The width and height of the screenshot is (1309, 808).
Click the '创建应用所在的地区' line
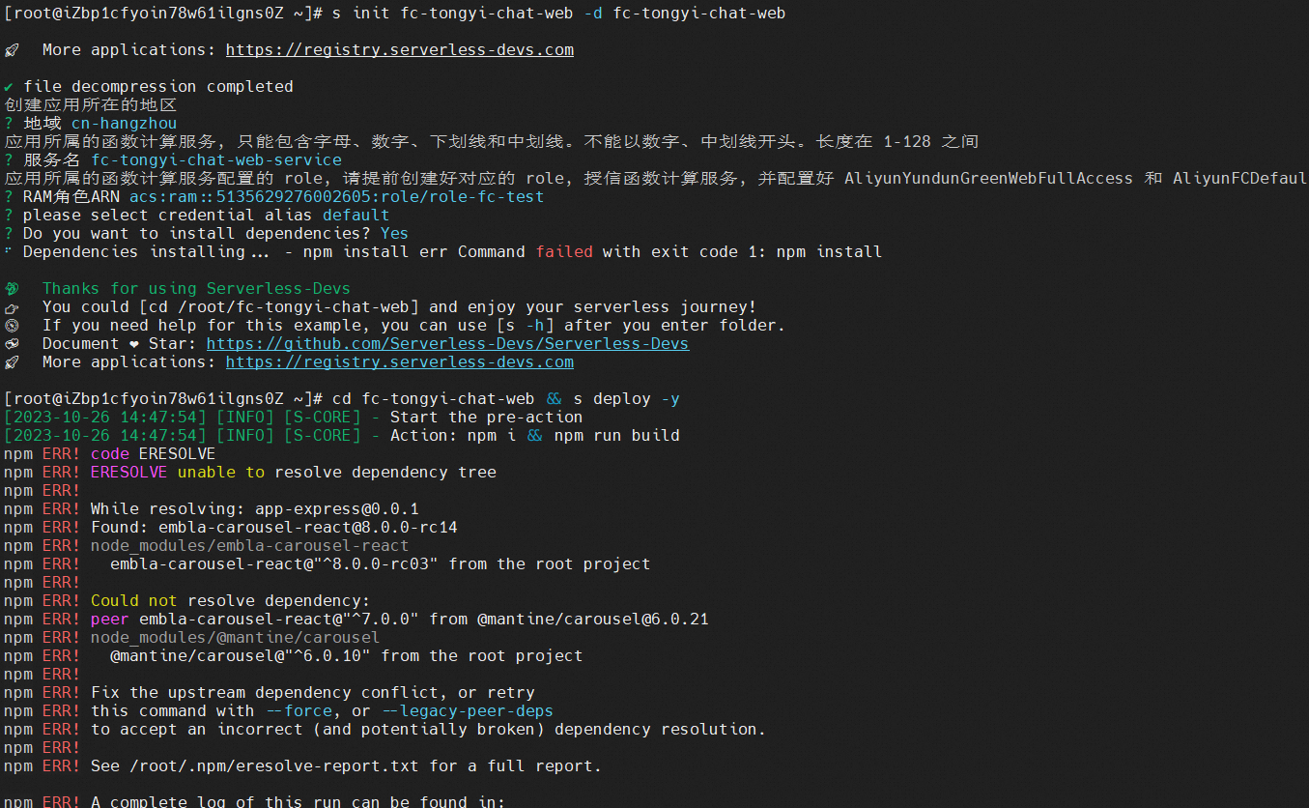click(x=91, y=105)
